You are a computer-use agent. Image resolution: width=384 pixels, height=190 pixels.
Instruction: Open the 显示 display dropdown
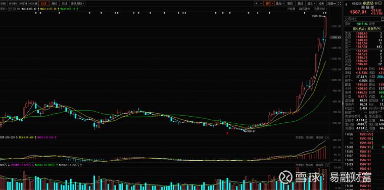(311, 4)
